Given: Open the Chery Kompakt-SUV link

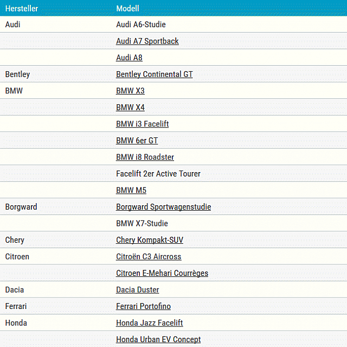Looking at the screenshot, I should click(149, 240).
